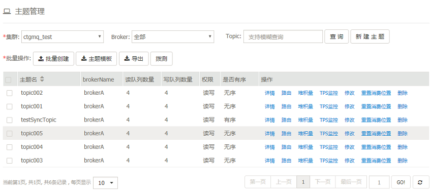Click 删除 for topic003

[403, 161]
